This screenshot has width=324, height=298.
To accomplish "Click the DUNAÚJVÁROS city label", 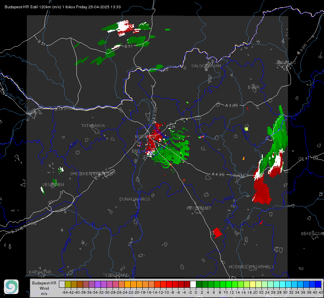I will tap(135, 199).
